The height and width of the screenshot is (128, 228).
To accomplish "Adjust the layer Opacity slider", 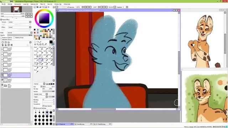I will click(x=20, y=35).
